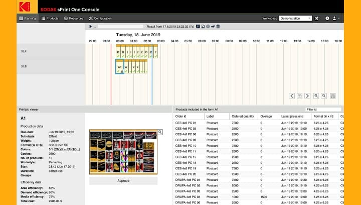Open the user account icon

tap(334, 18)
